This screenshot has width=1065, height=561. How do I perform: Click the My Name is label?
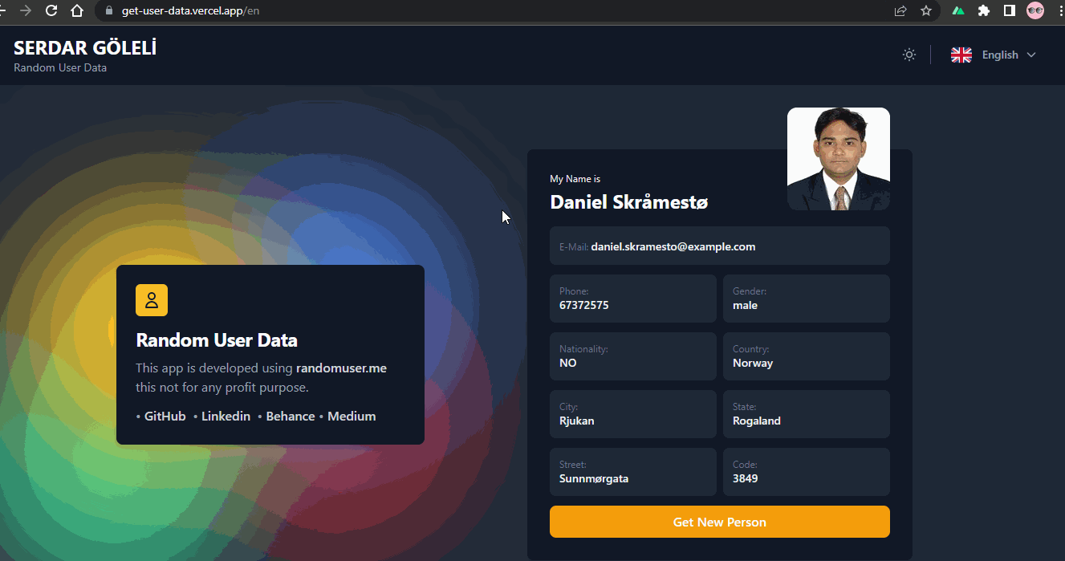tap(575, 179)
